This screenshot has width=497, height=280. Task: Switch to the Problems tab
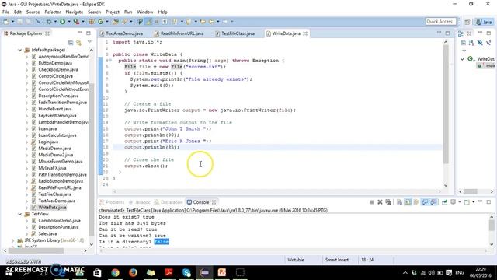[x=112, y=202]
